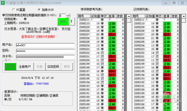This screenshot has height=111, width=187.
Task: Click the 注册用户 button
Action: (x=25, y=67)
